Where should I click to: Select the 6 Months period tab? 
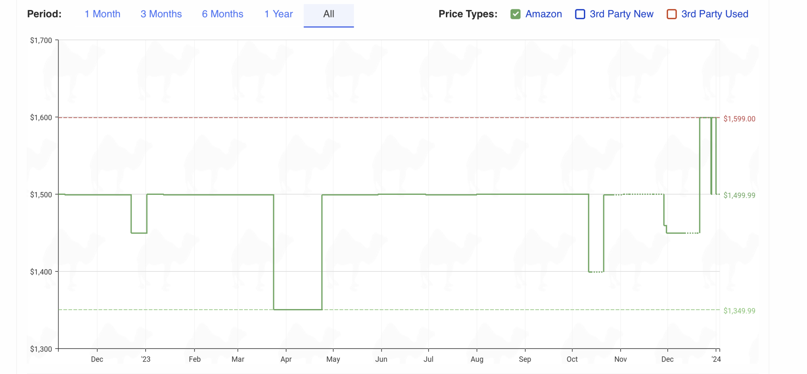(x=222, y=14)
